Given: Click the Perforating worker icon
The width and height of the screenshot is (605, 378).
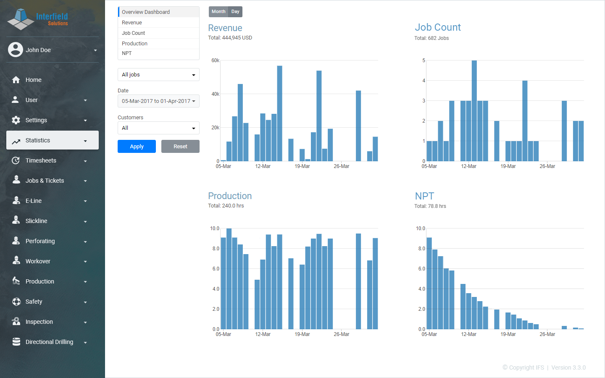Looking at the screenshot, I should point(16,240).
